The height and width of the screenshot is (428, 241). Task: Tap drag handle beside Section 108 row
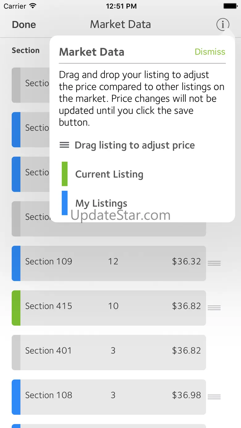tap(214, 397)
